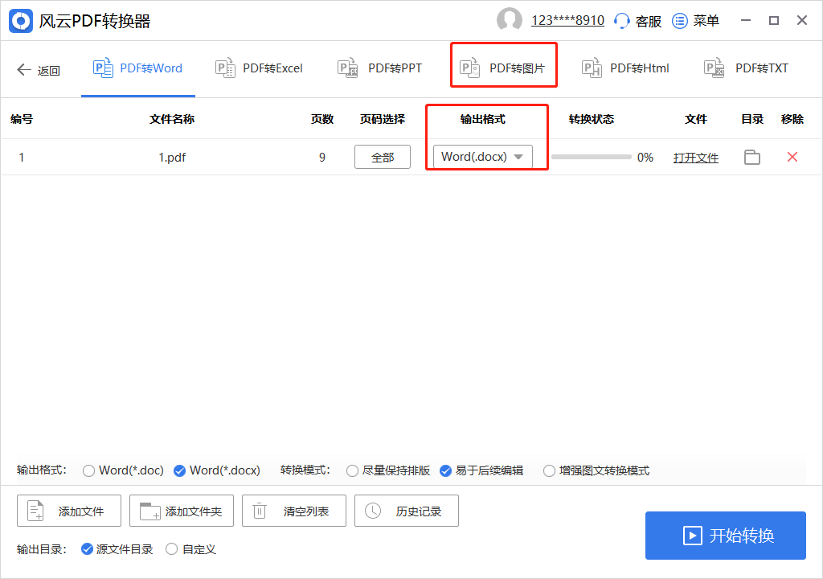823x579 pixels.
Task: Click the 移除 column header
Action: tap(792, 119)
